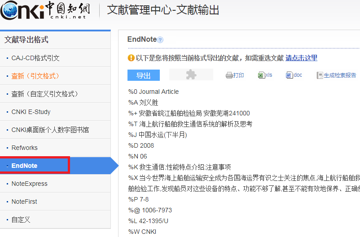The image size is (360, 237).
Task: Select NoteFirst export format
Action: point(55,202)
